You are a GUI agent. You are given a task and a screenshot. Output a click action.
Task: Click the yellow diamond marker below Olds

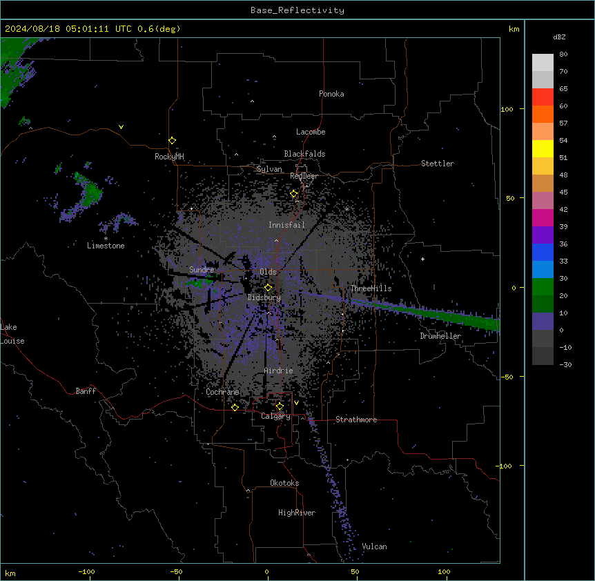tap(268, 288)
